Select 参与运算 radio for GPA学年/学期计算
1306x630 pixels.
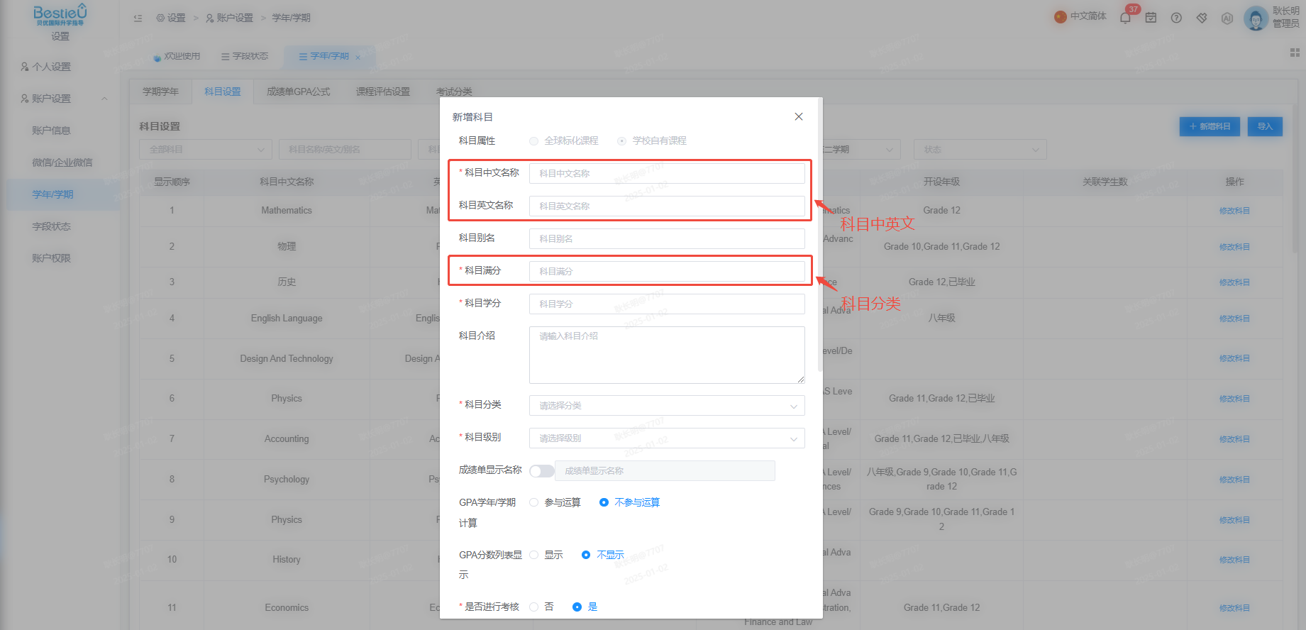[x=555, y=502]
